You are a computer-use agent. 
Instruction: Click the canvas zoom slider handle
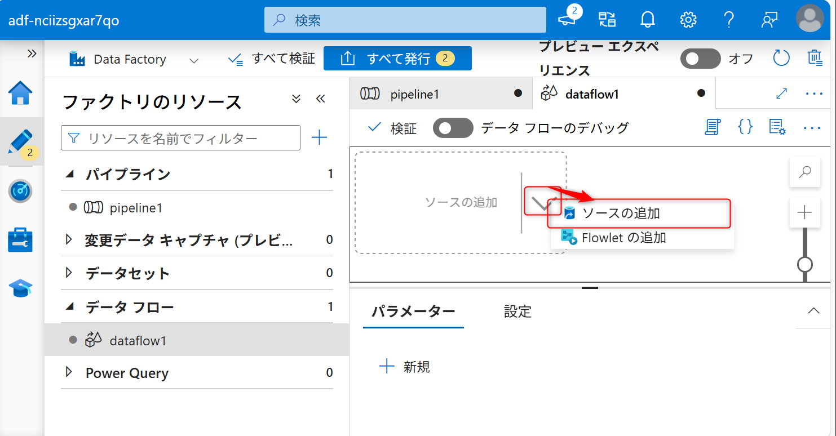pos(804,263)
